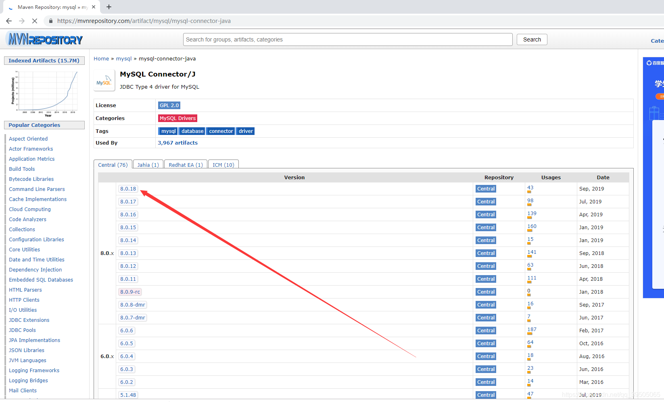Go to Home breadcrumb
Image resolution: width=664 pixels, height=402 pixels.
(x=101, y=58)
